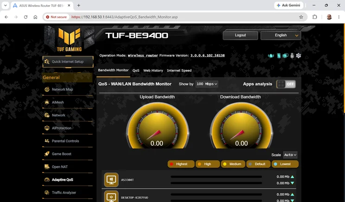345x202 pixels.
Task: Click the Ask Gemini button
Action: [289, 5]
